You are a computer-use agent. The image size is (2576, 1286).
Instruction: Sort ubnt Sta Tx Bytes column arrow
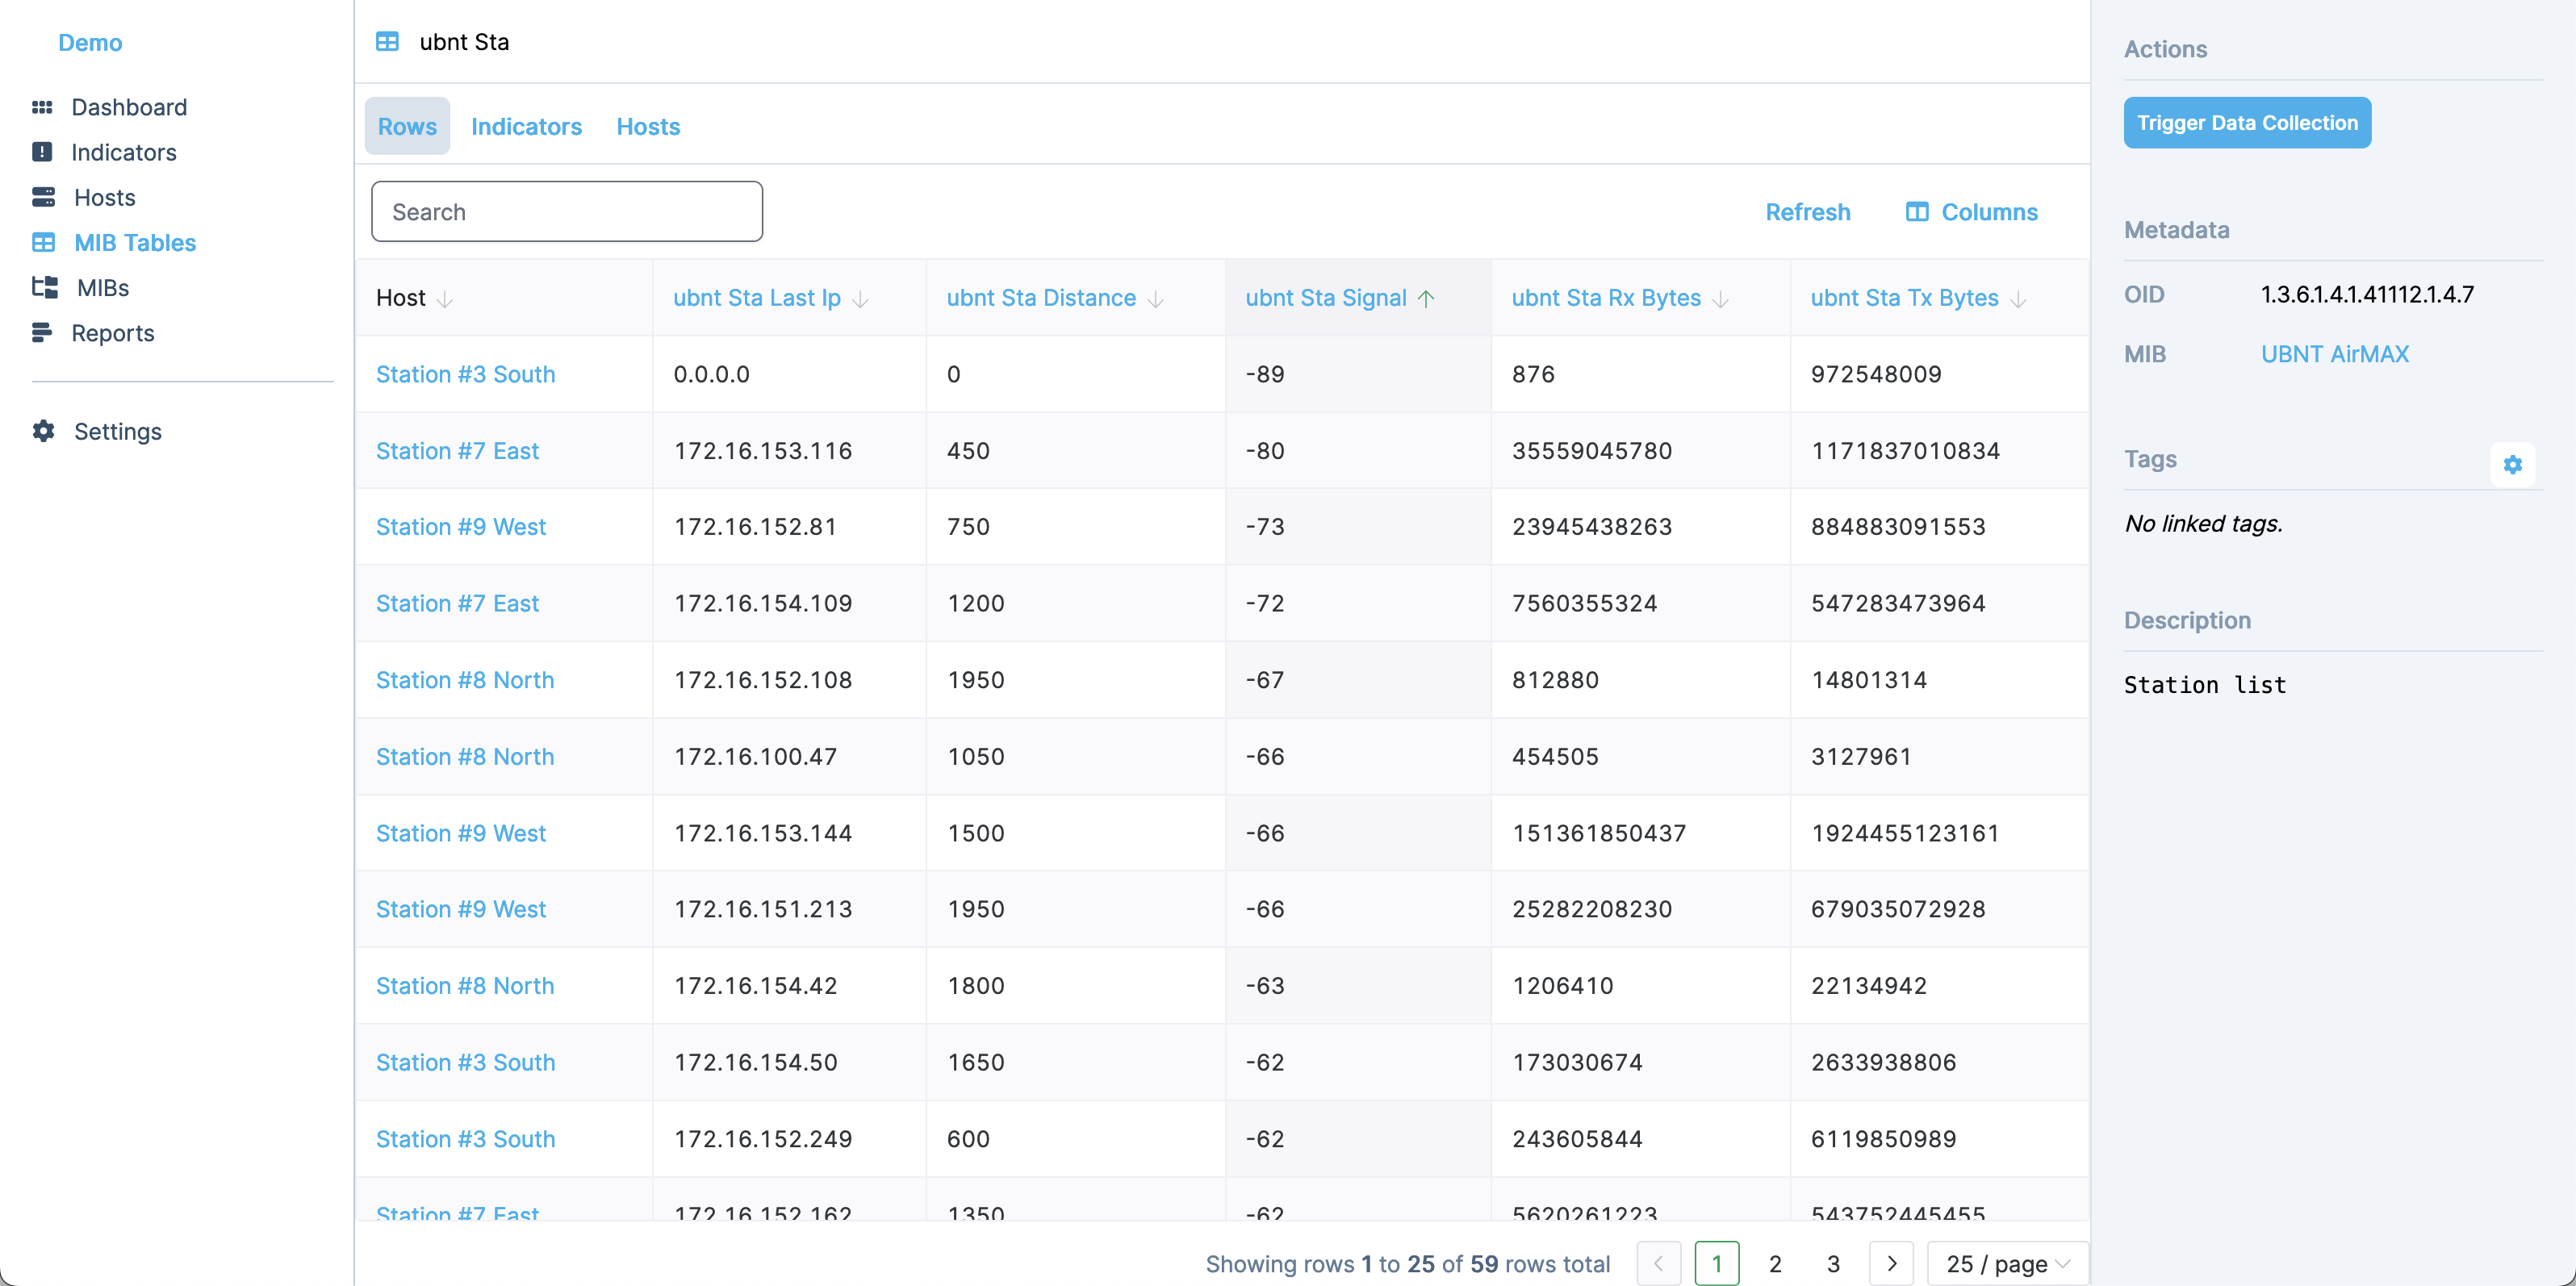[2018, 299]
